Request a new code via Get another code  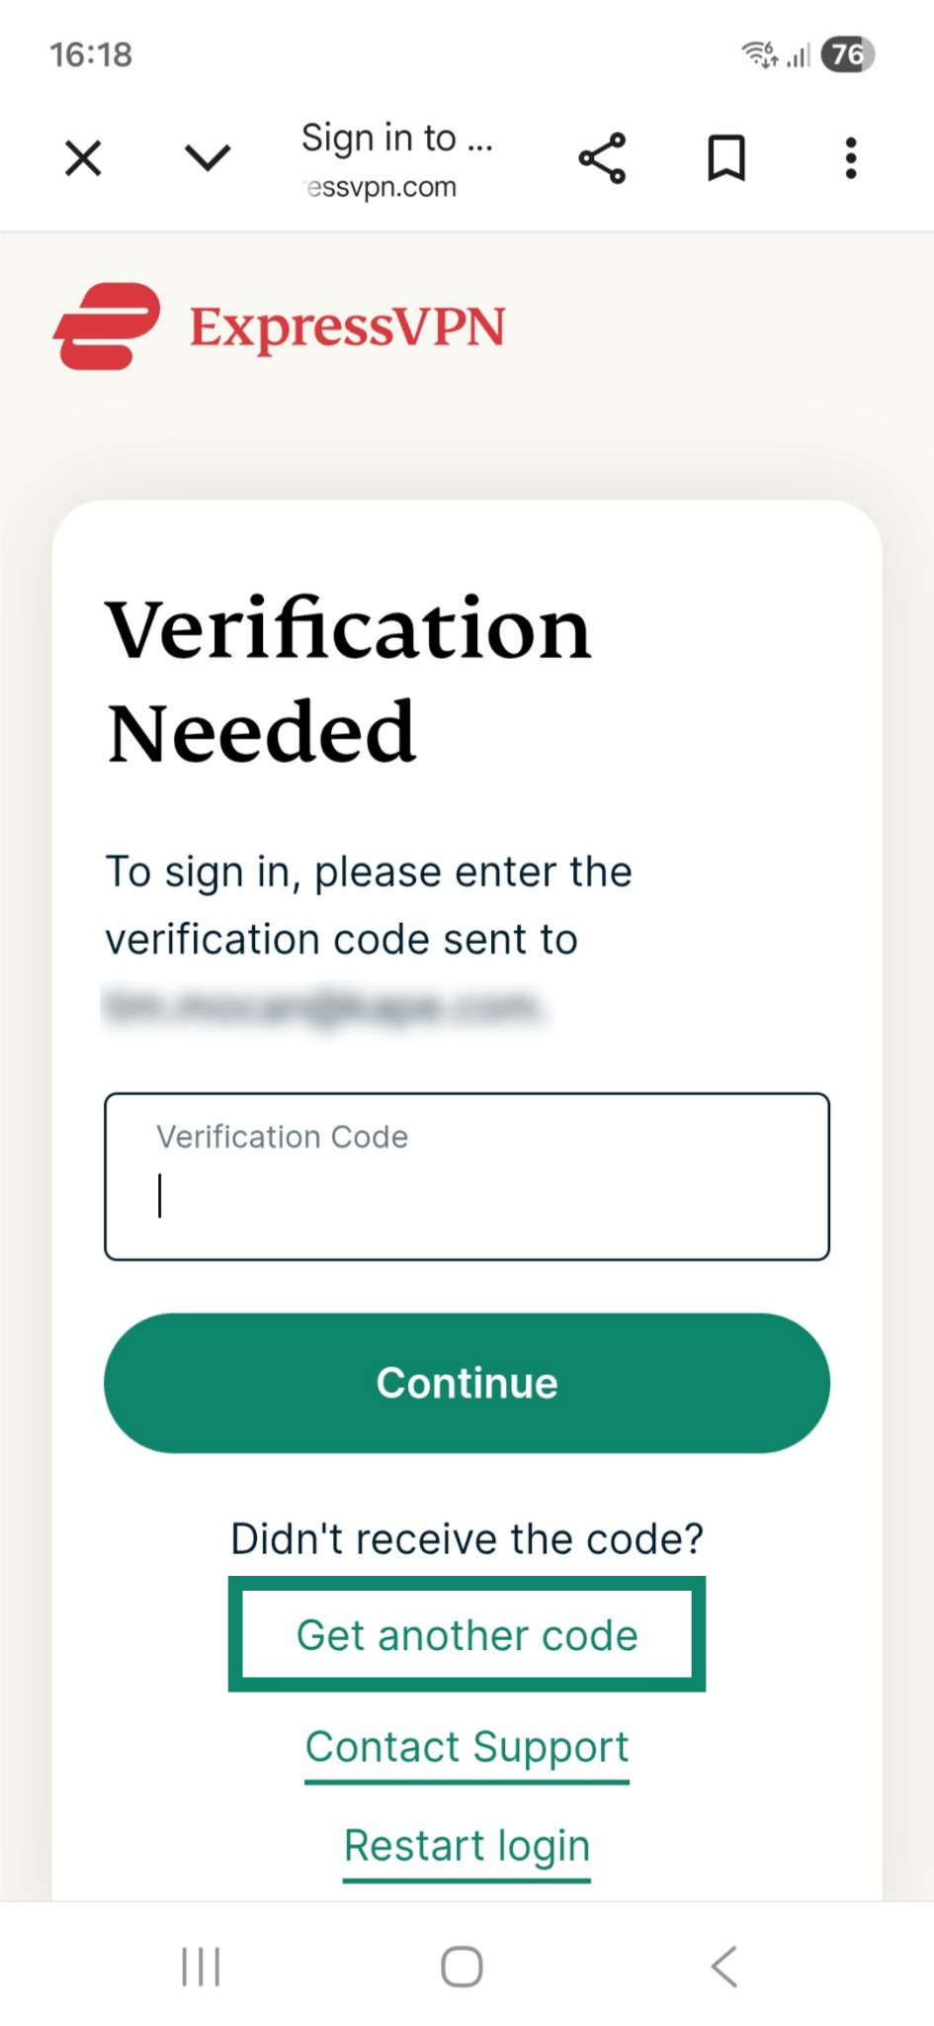click(x=467, y=1634)
